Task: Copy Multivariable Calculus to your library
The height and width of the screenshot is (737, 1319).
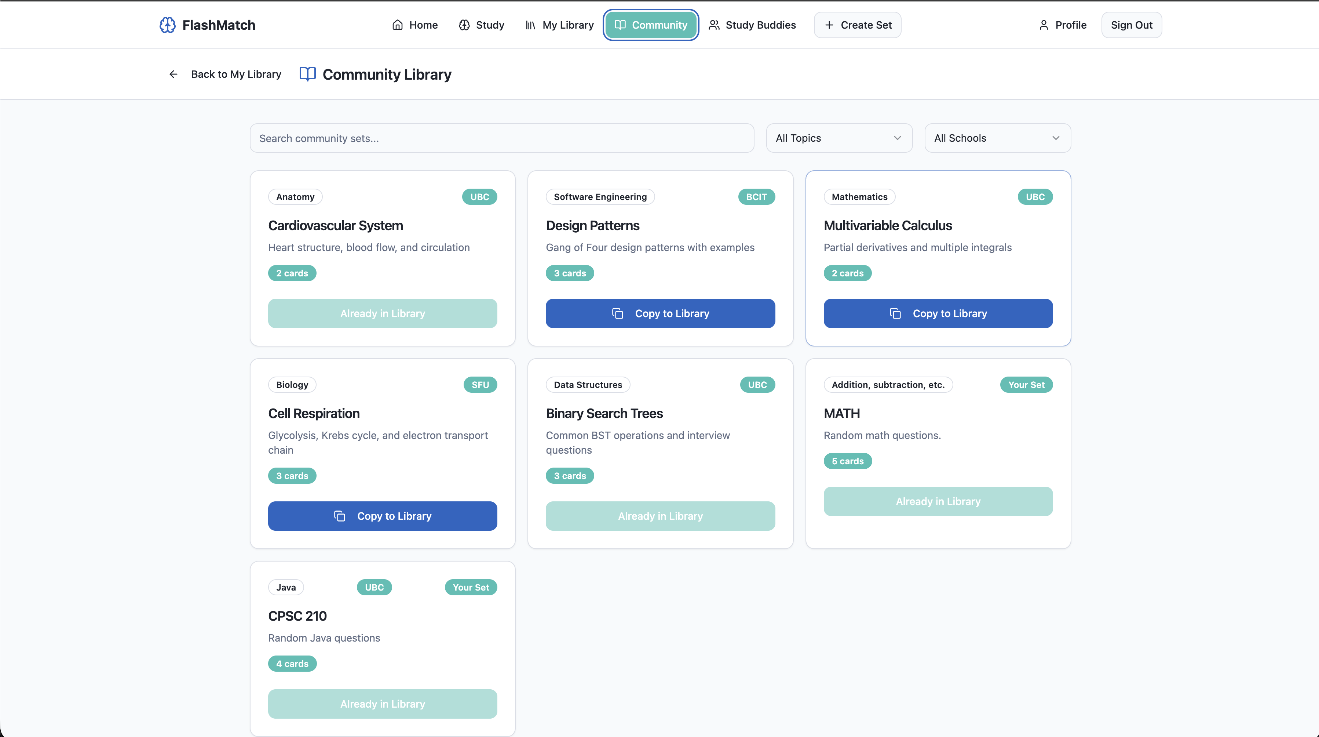Action: pyautogui.click(x=938, y=314)
